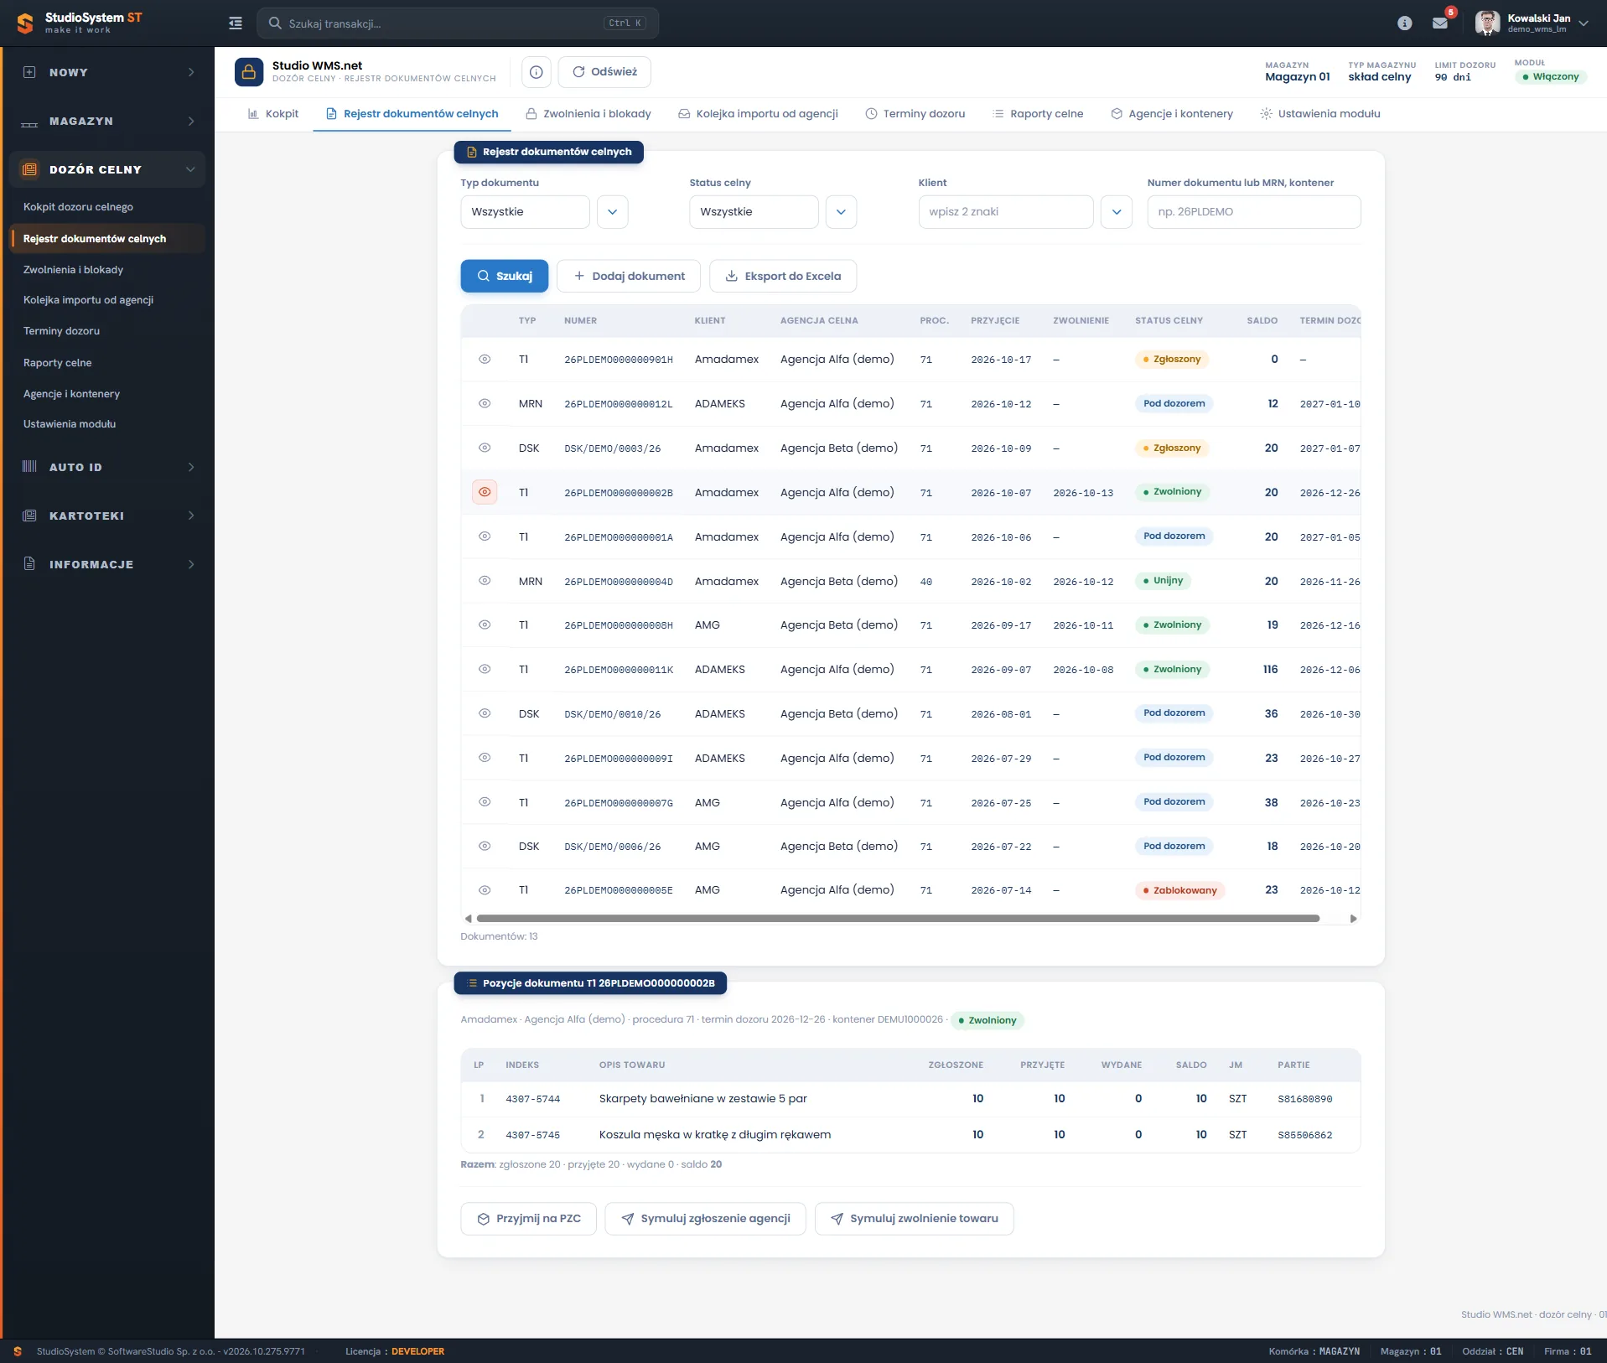Open the info icon in top bar
Screen dimensions: 1607x1363
coord(1405,23)
